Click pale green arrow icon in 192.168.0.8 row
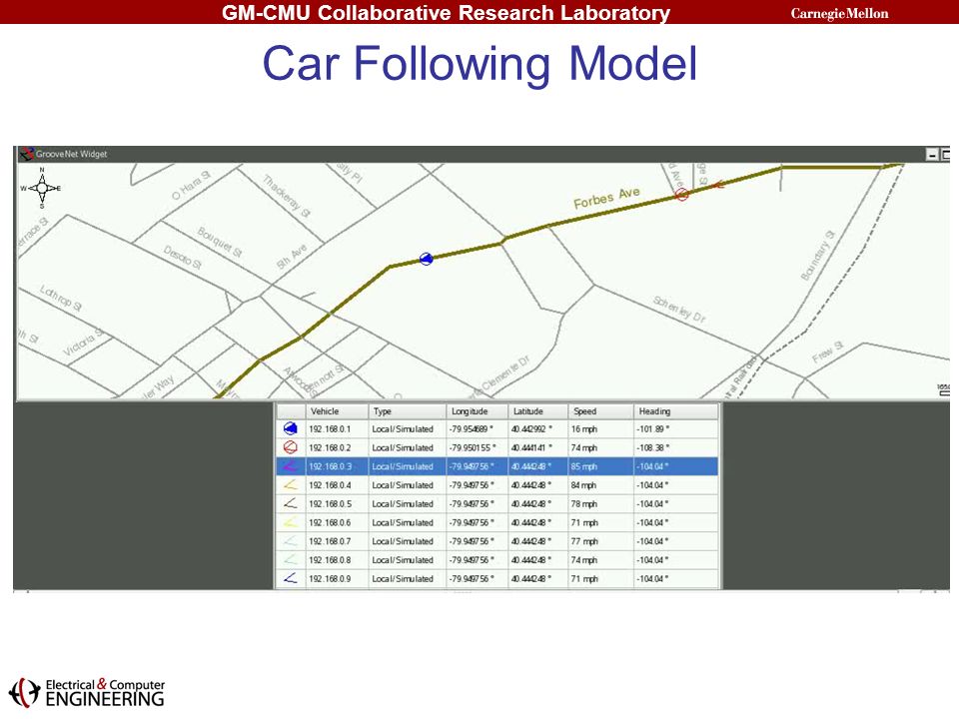 [x=291, y=559]
